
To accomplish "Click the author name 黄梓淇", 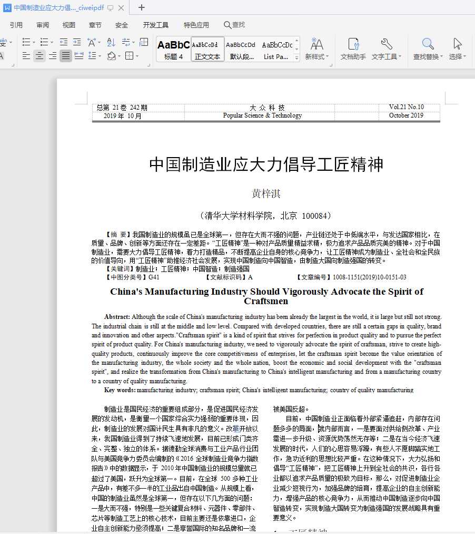I will tap(266, 193).
